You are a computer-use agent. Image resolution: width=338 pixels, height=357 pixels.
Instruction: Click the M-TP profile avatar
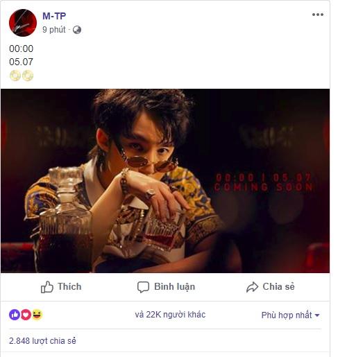pyautogui.click(x=23, y=23)
